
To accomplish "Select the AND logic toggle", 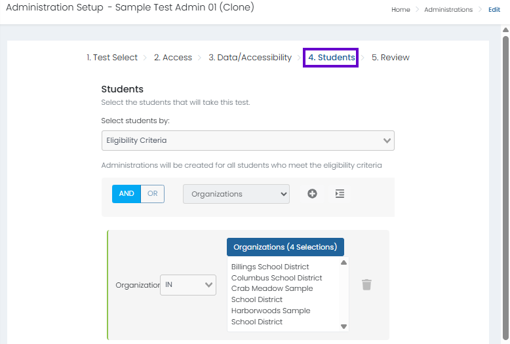I will (127, 194).
